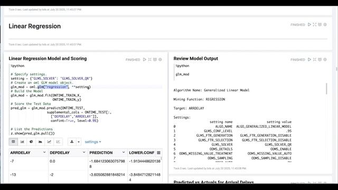338x190 pixels.
Task: Switch results to pie chart view
Action: click(31, 141)
